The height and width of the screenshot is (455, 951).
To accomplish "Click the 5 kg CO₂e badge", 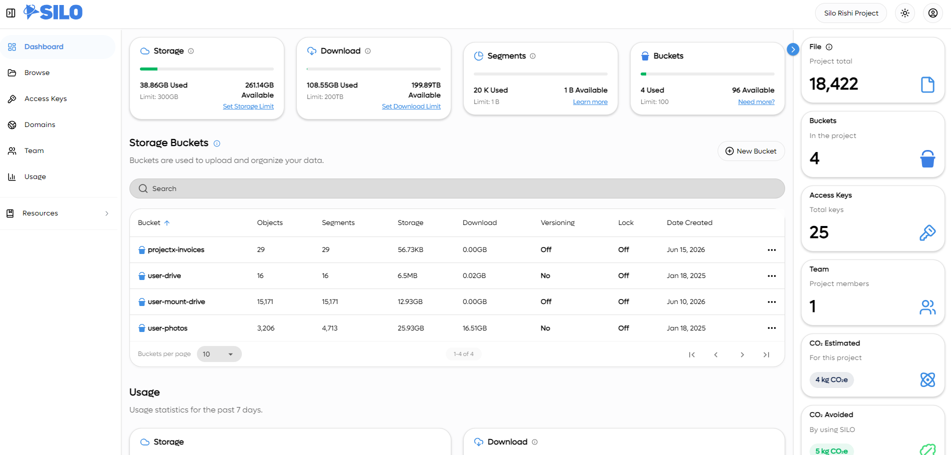I will tap(832, 450).
